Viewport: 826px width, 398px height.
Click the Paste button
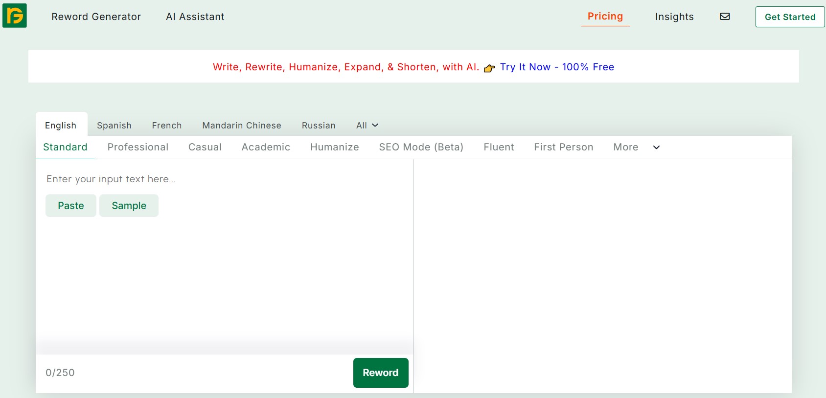[x=71, y=206]
